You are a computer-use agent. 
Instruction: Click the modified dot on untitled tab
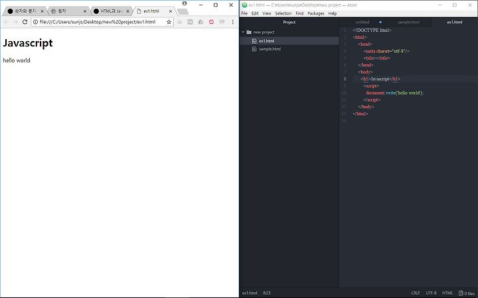click(x=380, y=23)
